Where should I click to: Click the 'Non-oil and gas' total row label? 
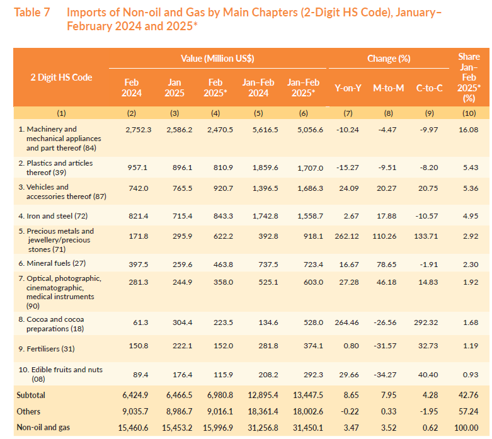[x=43, y=426]
